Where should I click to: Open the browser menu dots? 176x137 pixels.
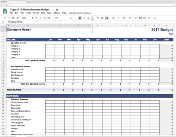[174, 5]
